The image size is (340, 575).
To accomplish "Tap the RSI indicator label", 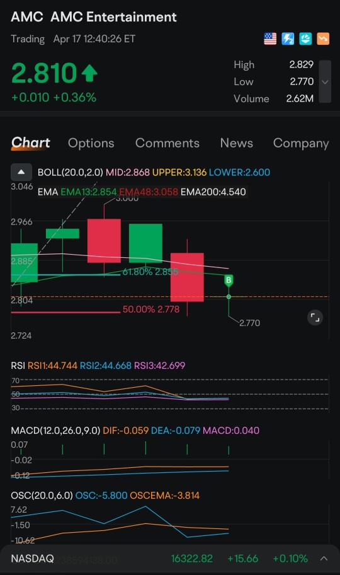I will pyautogui.click(x=18, y=365).
